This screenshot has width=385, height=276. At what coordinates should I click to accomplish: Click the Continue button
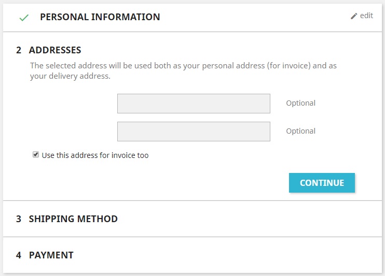click(322, 183)
